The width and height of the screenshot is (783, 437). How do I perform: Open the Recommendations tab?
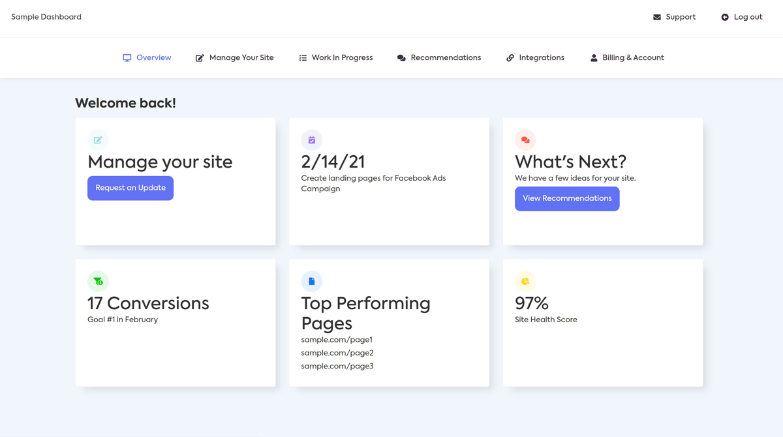pyautogui.click(x=445, y=57)
